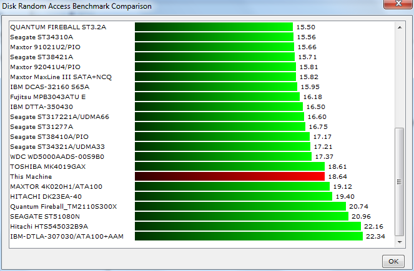Click the 18.64 score value

337,177
